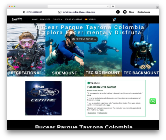Go to the Home menu item

pos(35,20)
